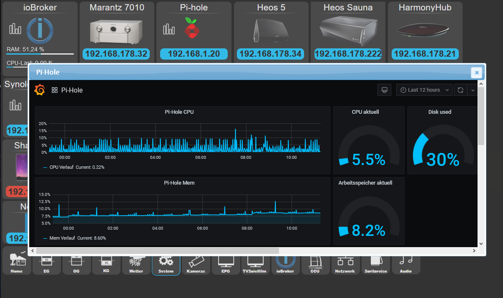Toggle the Grafana TV view mode button
The width and height of the screenshot is (503, 298).
point(384,90)
